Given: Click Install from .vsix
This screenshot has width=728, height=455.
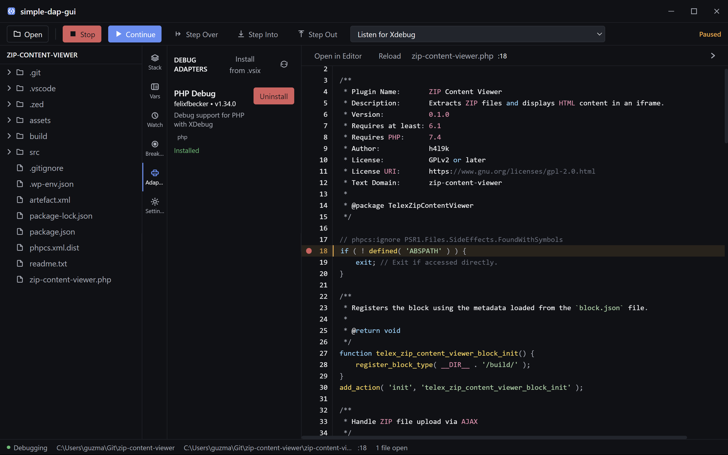Looking at the screenshot, I should [x=245, y=65].
